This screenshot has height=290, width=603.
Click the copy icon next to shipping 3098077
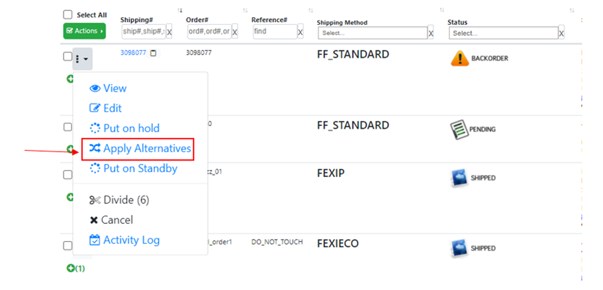pos(153,53)
